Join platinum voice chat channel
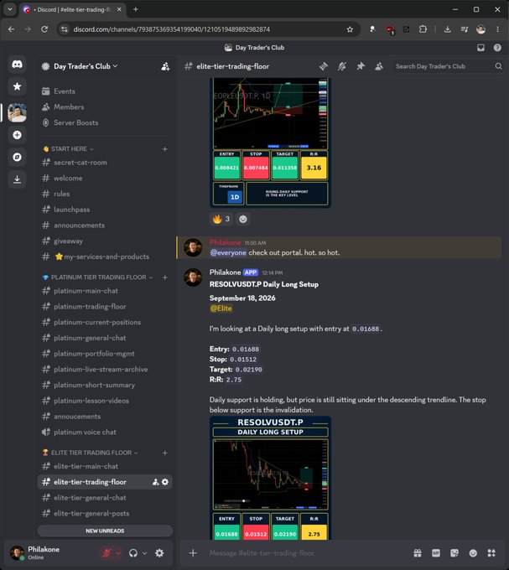This screenshot has width=509, height=570. tap(105, 433)
